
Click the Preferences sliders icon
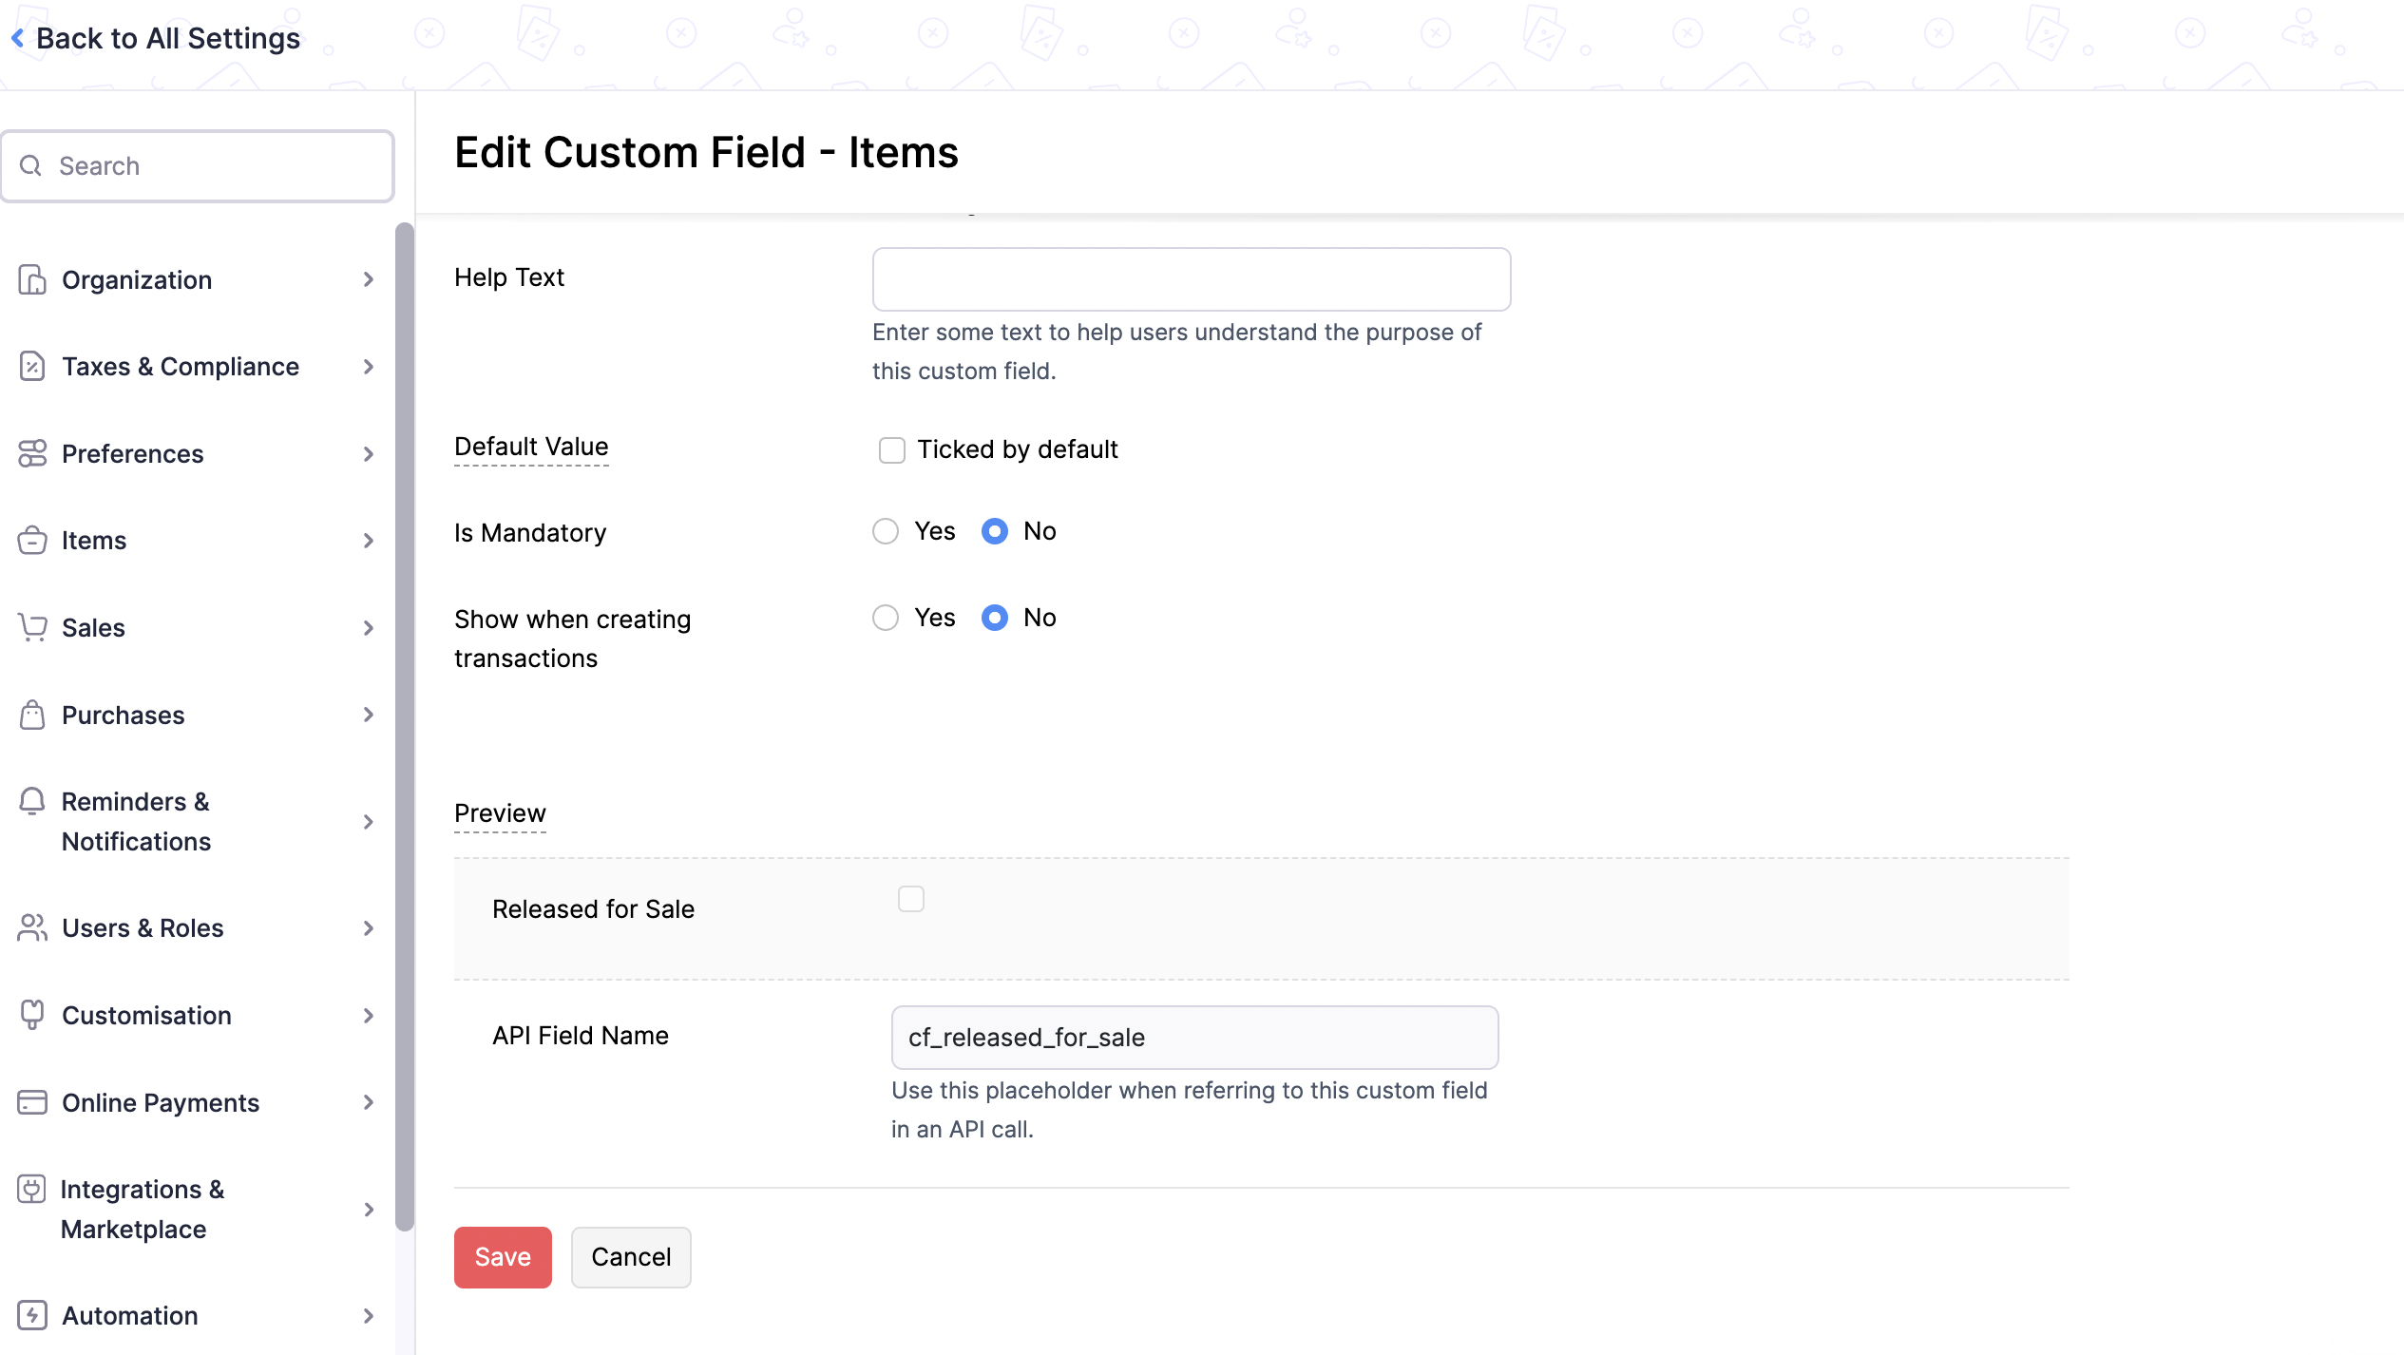click(x=32, y=454)
